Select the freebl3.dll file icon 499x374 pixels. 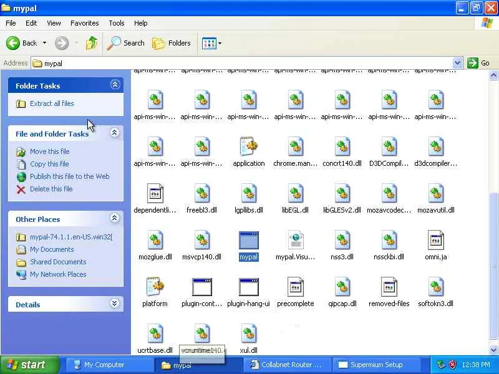click(201, 194)
